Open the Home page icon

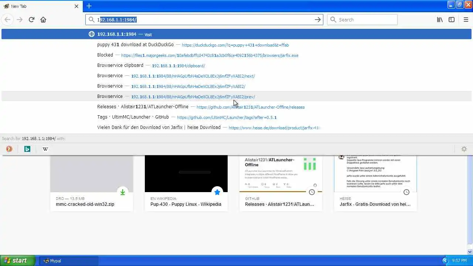[43, 20]
